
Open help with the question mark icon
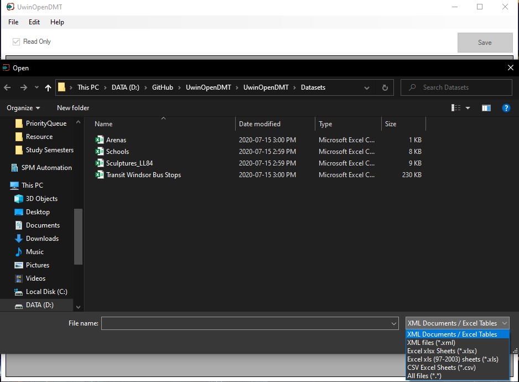coord(506,108)
